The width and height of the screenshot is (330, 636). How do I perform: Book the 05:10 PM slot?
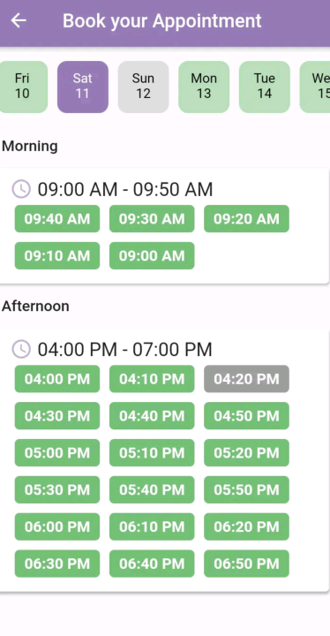pyautogui.click(x=152, y=452)
